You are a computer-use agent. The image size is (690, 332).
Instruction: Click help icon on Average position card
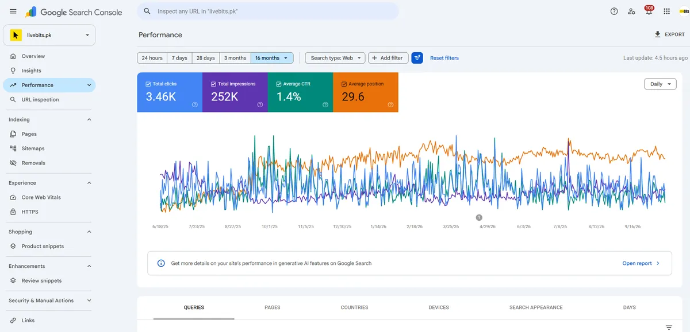pyautogui.click(x=390, y=104)
